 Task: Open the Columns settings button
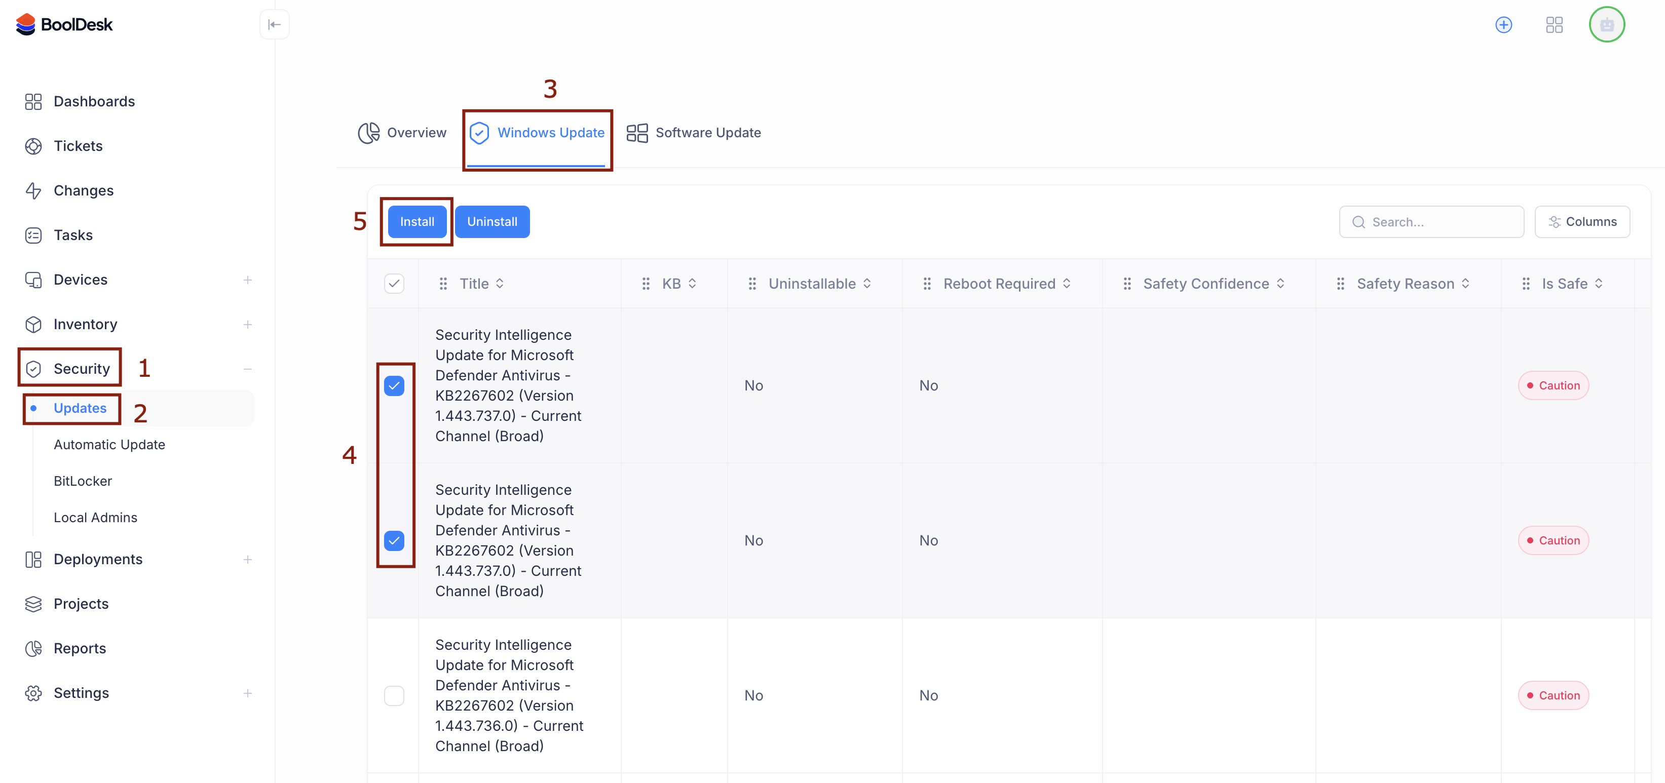click(x=1581, y=222)
